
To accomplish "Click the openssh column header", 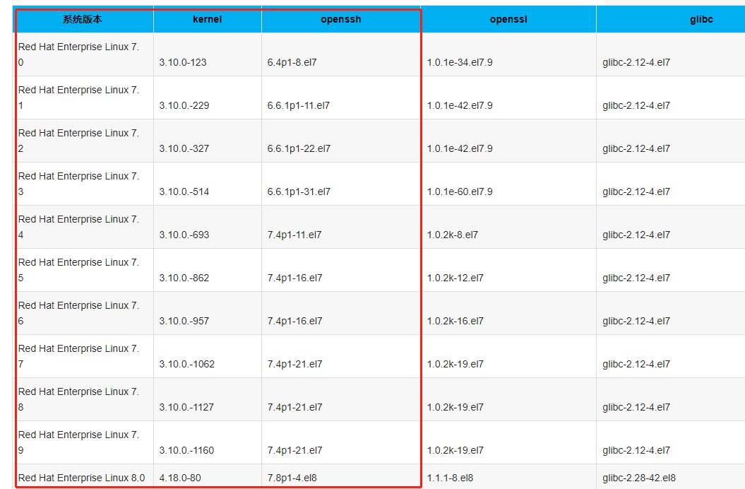I will point(340,20).
